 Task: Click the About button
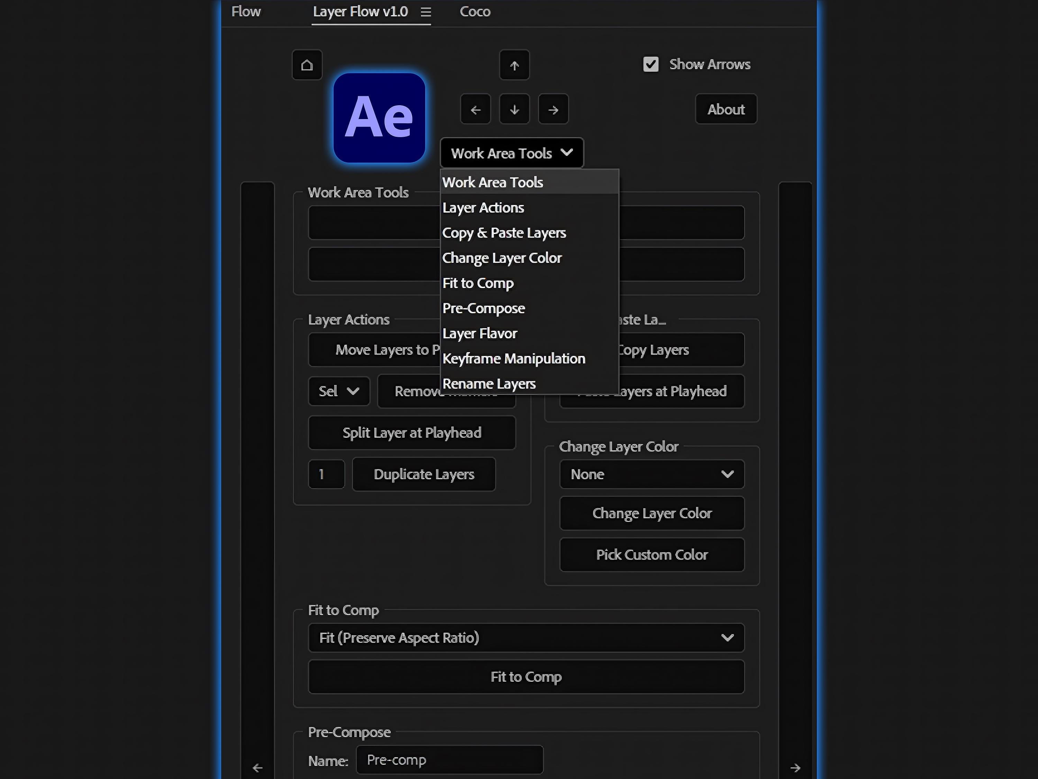[x=726, y=109]
